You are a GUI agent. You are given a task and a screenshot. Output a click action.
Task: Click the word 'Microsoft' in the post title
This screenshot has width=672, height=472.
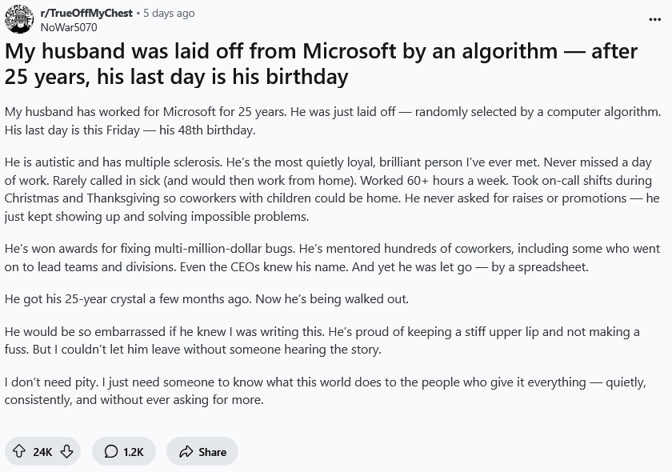click(349, 51)
